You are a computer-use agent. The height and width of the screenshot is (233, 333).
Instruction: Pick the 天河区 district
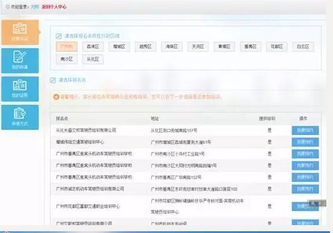click(198, 47)
